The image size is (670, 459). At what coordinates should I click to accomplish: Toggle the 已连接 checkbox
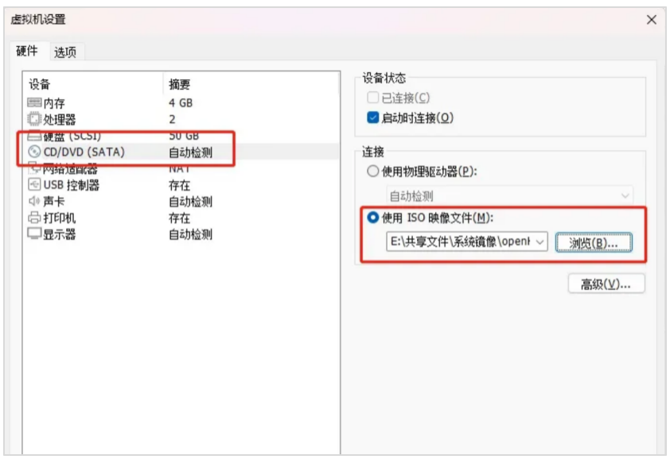372,98
